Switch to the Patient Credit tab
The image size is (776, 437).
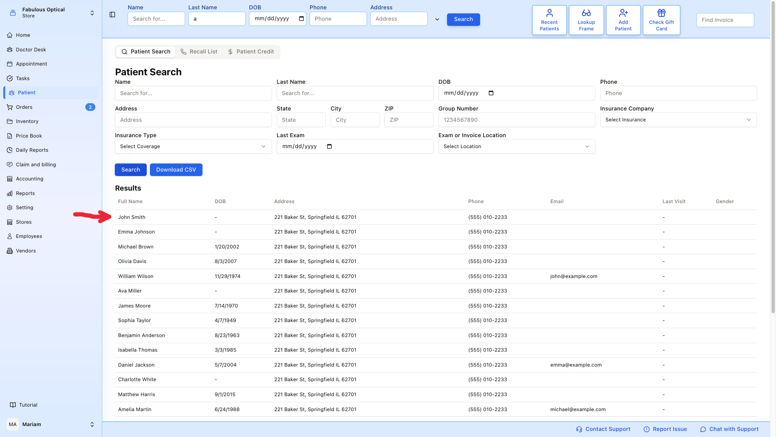[x=251, y=52]
